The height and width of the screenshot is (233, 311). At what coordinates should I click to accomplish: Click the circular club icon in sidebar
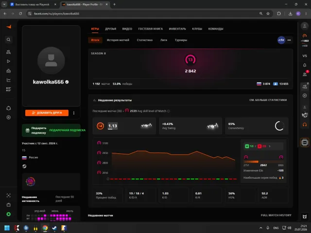click(x=9, y=108)
